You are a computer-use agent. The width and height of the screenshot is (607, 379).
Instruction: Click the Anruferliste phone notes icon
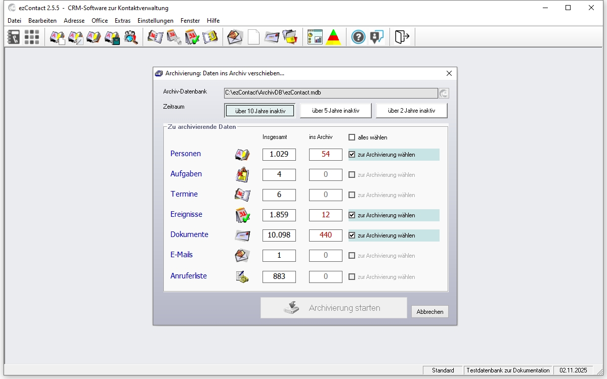(x=242, y=277)
